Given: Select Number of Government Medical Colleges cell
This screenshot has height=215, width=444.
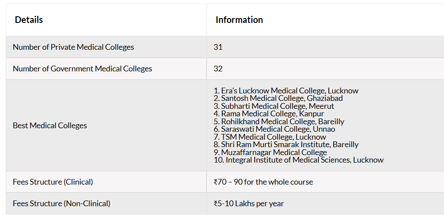Looking at the screenshot, I should (106, 69).
